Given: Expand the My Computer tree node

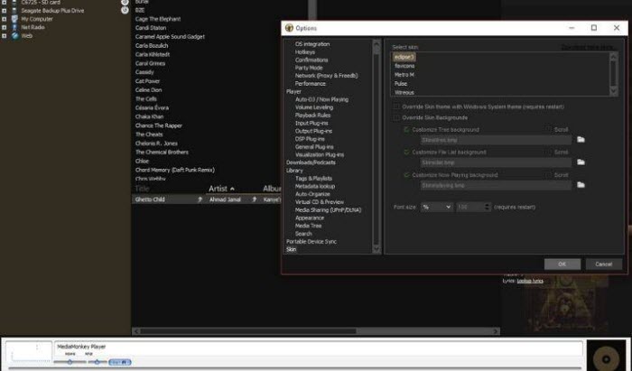Looking at the screenshot, I should [x=4, y=19].
